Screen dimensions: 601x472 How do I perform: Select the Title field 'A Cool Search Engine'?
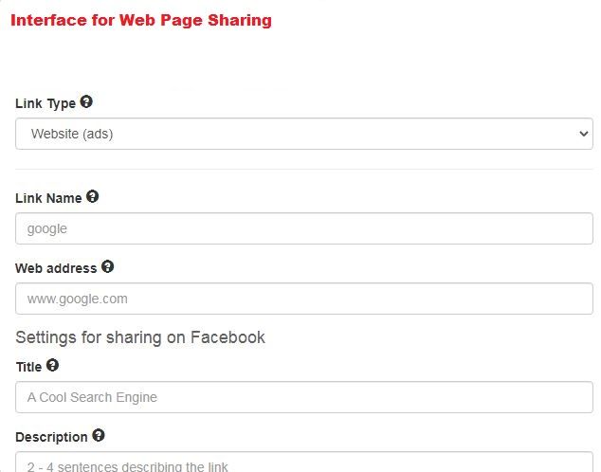click(303, 397)
